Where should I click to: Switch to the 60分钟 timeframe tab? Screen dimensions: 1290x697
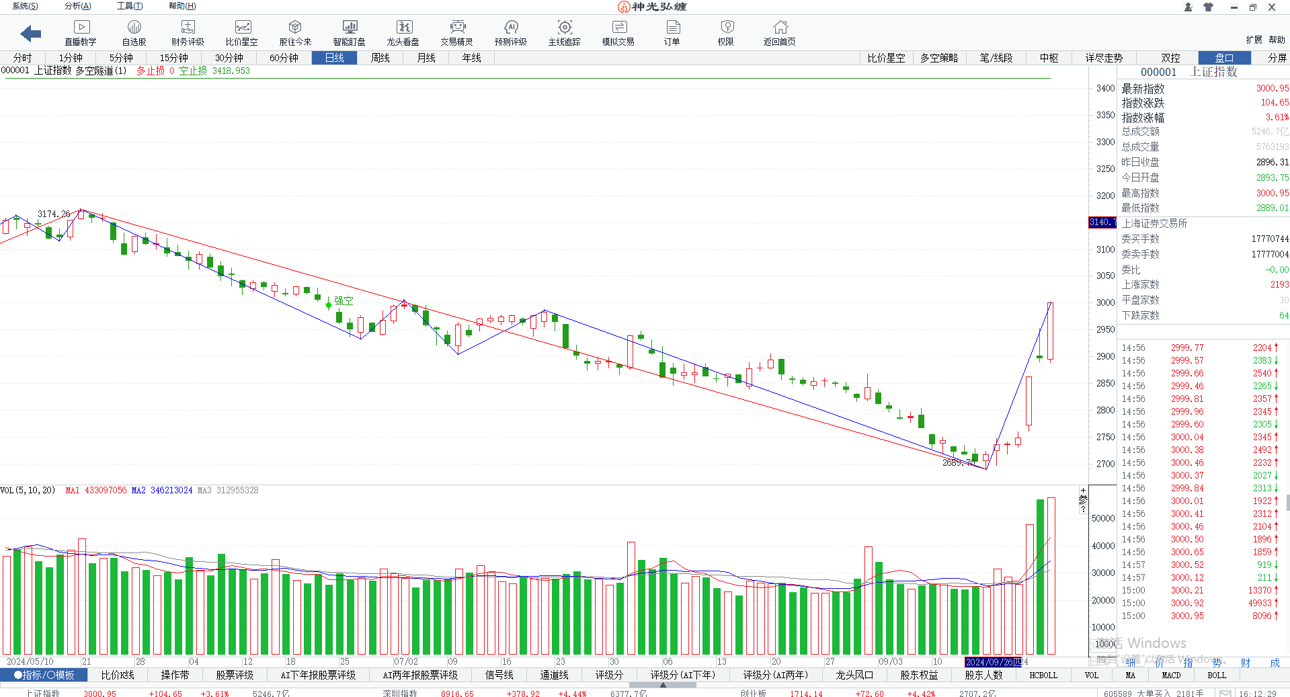coord(284,58)
